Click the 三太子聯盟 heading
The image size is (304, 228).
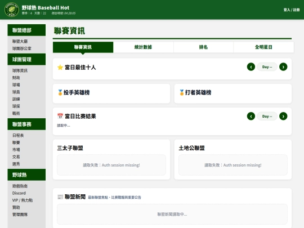[70, 148]
